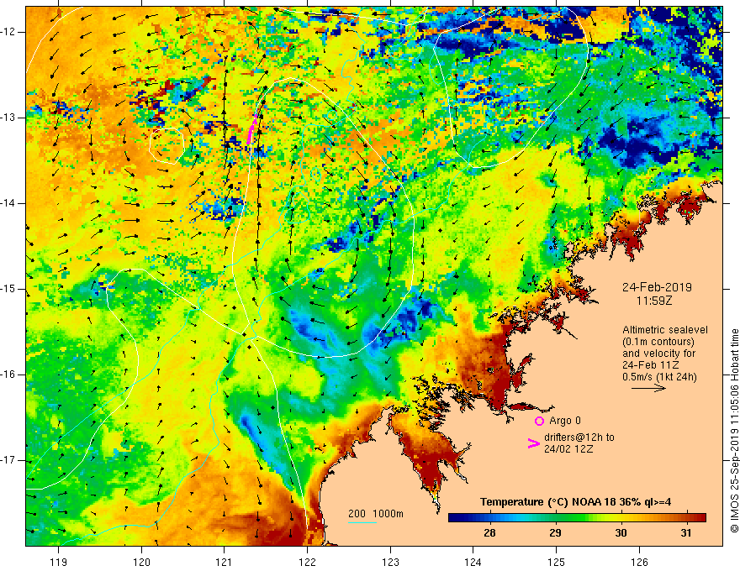Click the latitude axis label -16

pos(8,375)
